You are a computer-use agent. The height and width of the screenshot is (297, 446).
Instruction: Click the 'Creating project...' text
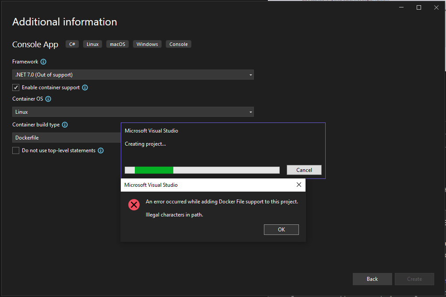coord(145,144)
